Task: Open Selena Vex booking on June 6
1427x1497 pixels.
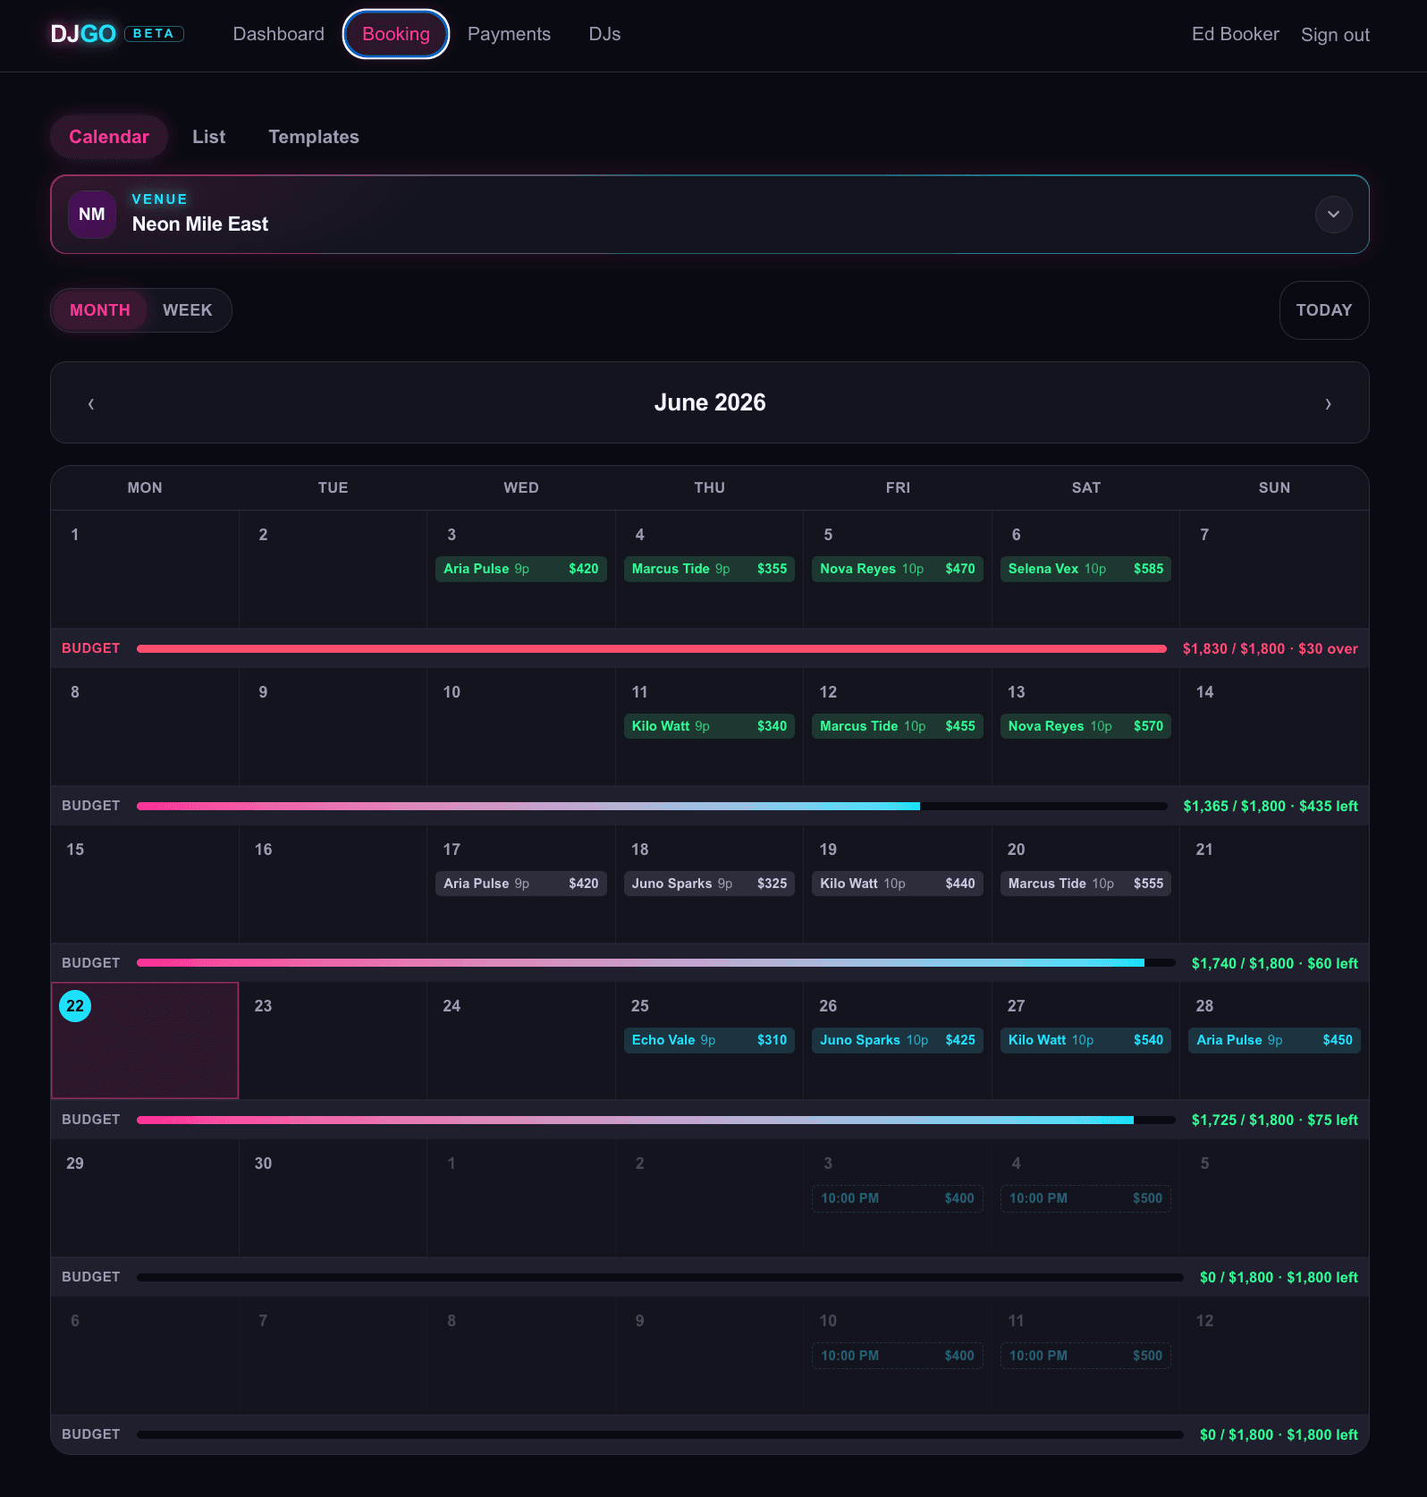Action: click(x=1085, y=569)
